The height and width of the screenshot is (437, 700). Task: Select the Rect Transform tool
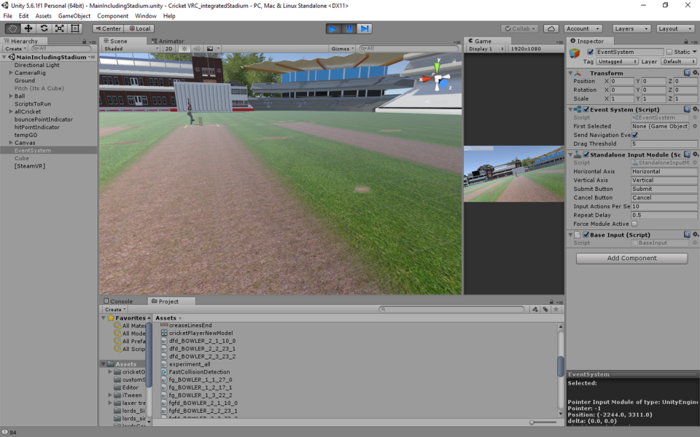tap(75, 28)
